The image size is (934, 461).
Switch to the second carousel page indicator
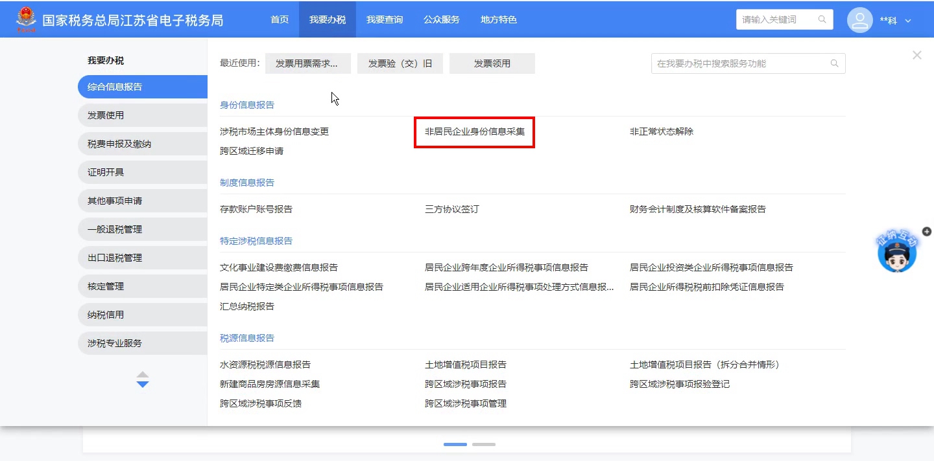(x=483, y=444)
